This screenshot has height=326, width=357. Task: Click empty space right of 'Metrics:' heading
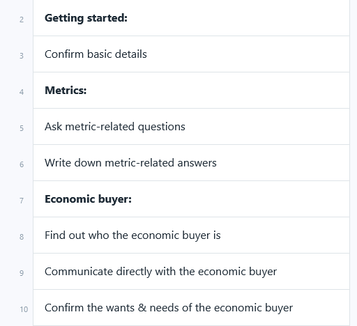218,91
